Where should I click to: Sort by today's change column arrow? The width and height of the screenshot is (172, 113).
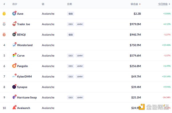169,4
